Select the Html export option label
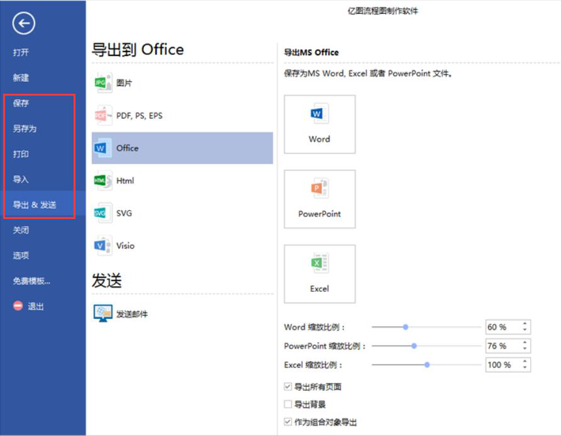 [x=125, y=181]
